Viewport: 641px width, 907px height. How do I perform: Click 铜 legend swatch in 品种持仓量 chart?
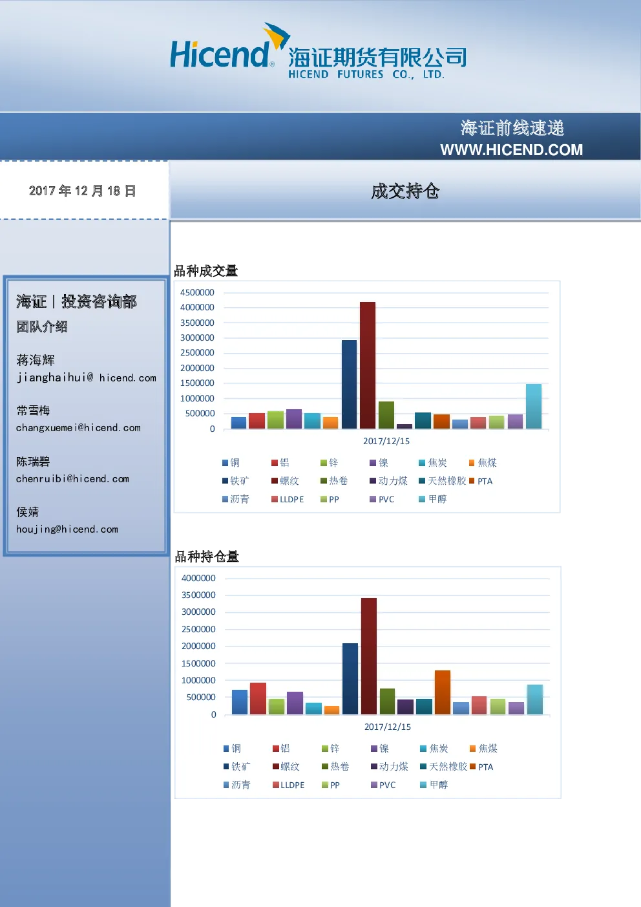click(x=227, y=749)
